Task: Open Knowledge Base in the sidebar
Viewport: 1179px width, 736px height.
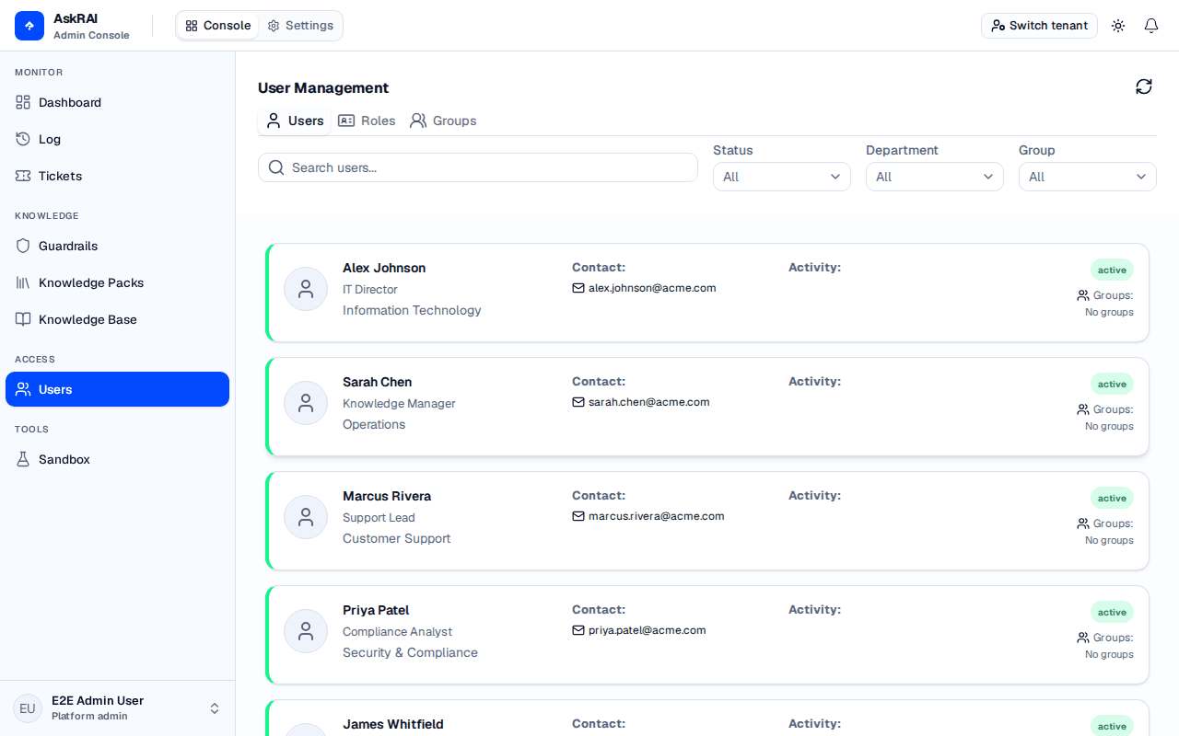Action: 117,319
